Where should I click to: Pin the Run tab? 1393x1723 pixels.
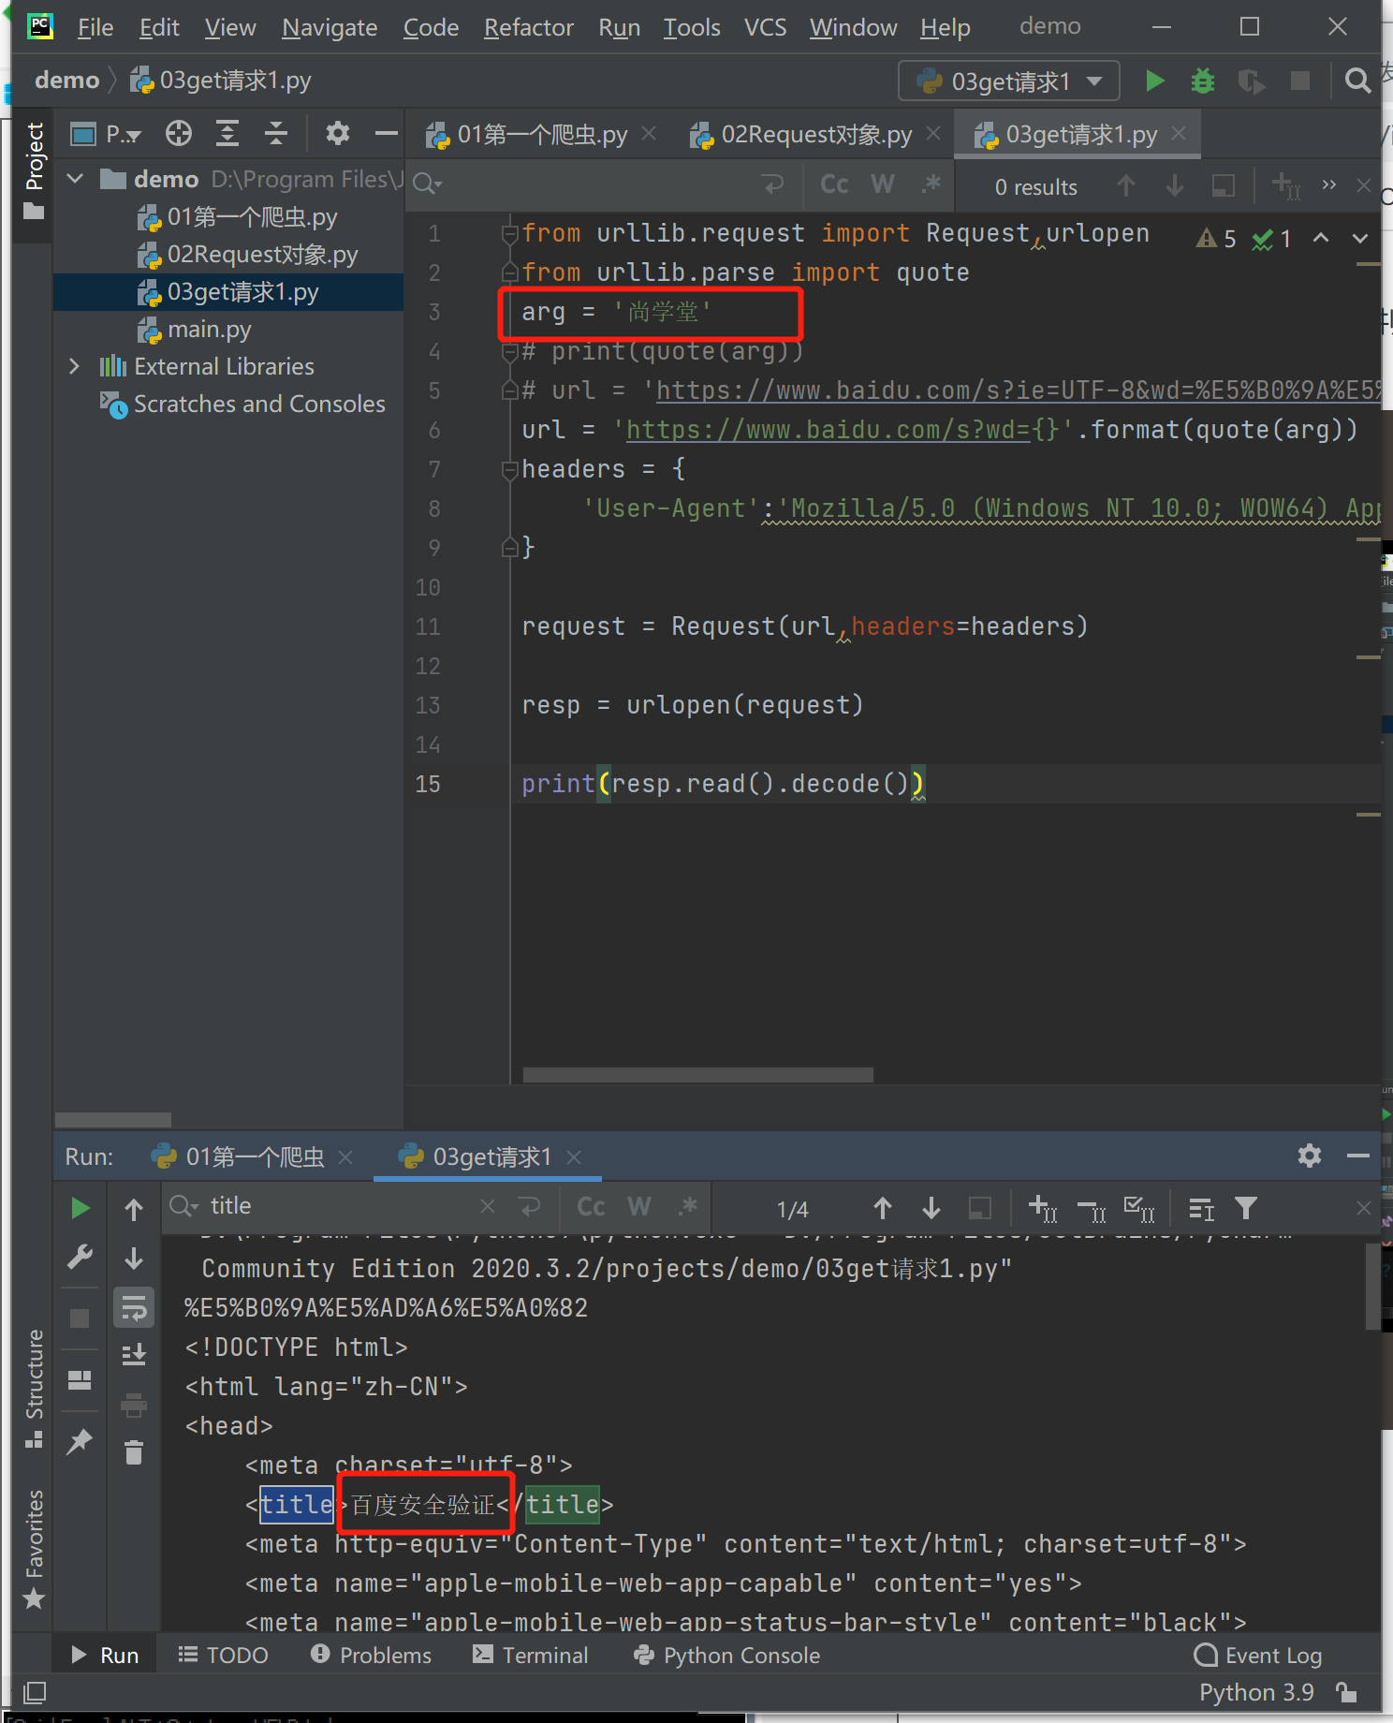tap(80, 1441)
